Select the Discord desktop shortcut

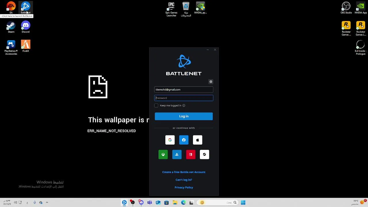26,27
